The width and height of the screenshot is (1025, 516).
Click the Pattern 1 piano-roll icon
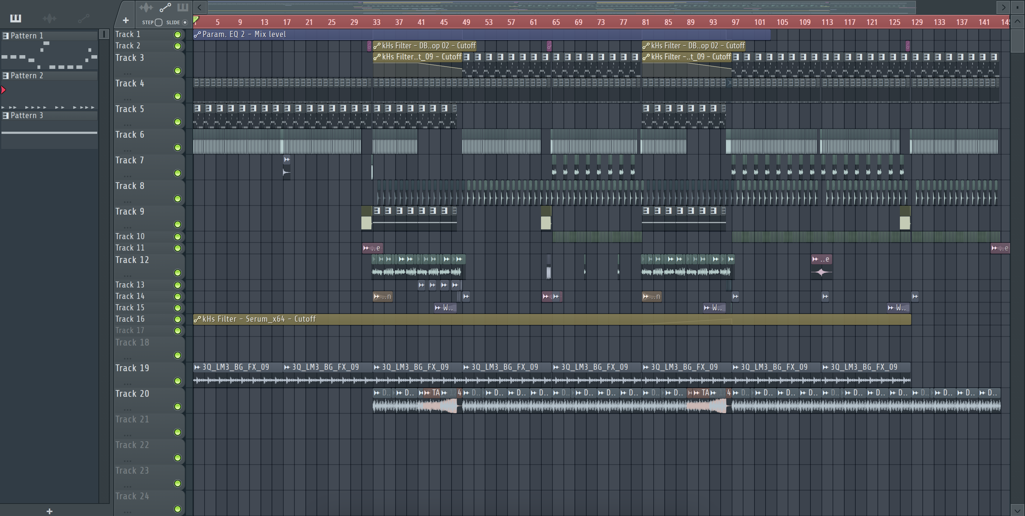click(x=6, y=36)
